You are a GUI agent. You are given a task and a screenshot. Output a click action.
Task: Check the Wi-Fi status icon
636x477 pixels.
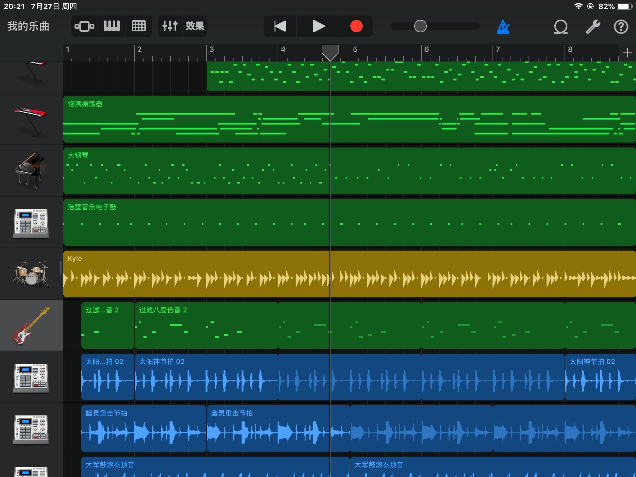(x=578, y=6)
